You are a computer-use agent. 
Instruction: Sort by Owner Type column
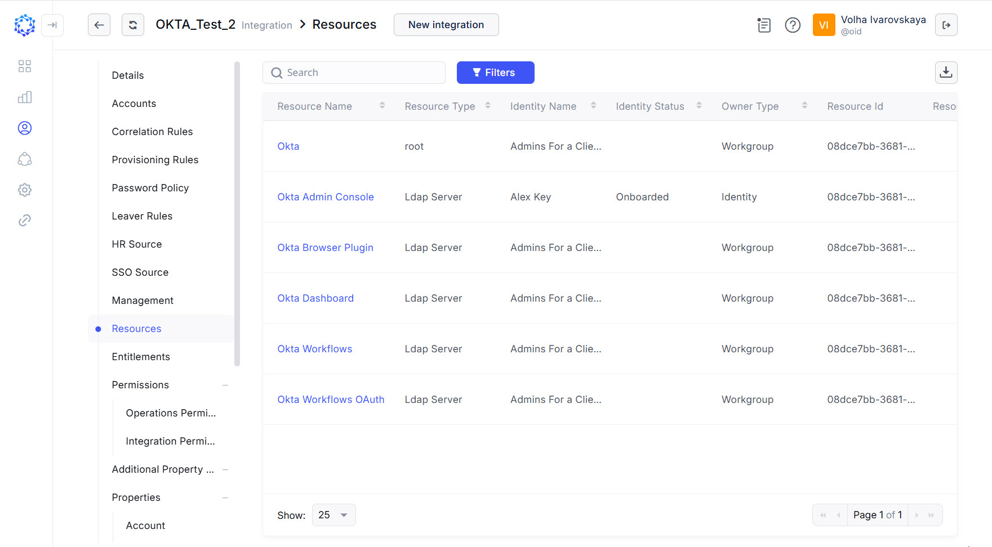(x=804, y=106)
